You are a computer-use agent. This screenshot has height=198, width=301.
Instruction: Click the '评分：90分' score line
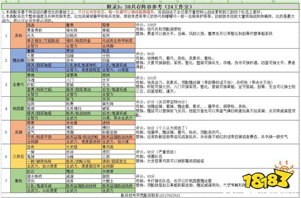tap(145, 54)
